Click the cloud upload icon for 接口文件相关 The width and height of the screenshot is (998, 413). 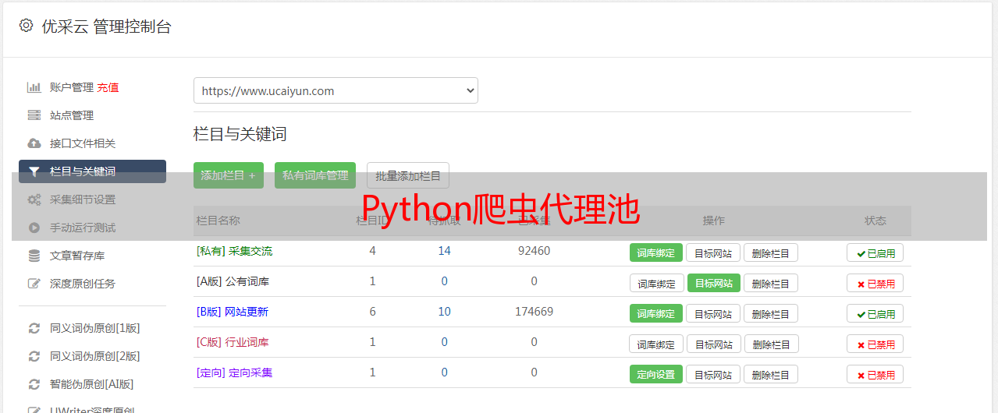point(34,143)
